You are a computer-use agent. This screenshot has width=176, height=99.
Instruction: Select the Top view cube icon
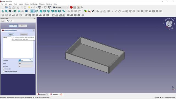[x=45, y=11]
